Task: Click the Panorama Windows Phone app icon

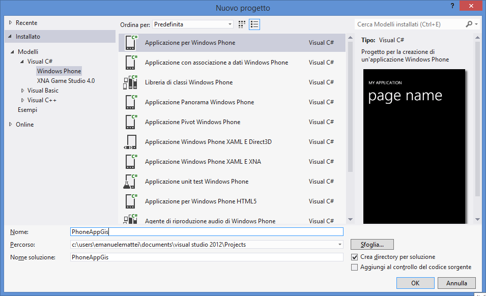Action: pos(130,102)
